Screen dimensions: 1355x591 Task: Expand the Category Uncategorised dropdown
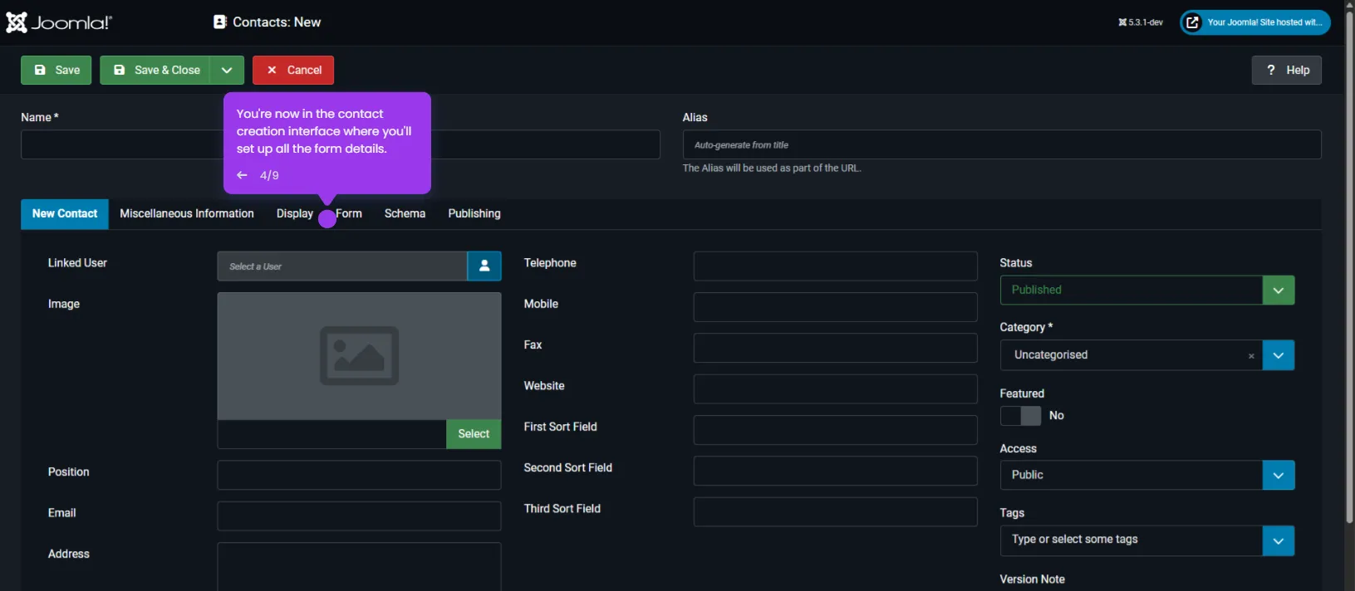click(x=1279, y=355)
